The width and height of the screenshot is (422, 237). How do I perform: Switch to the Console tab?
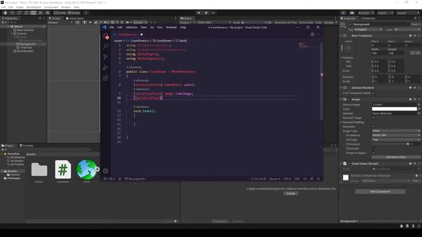pyautogui.click(x=26, y=145)
